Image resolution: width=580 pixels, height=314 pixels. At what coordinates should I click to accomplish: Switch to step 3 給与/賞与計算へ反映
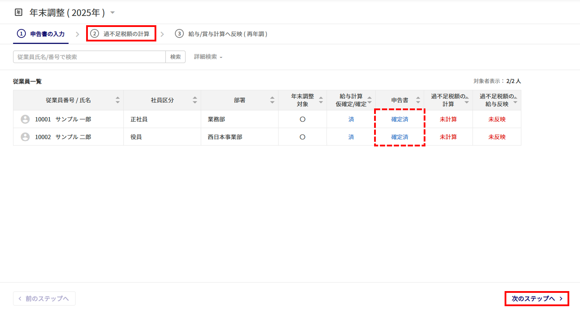(x=221, y=34)
